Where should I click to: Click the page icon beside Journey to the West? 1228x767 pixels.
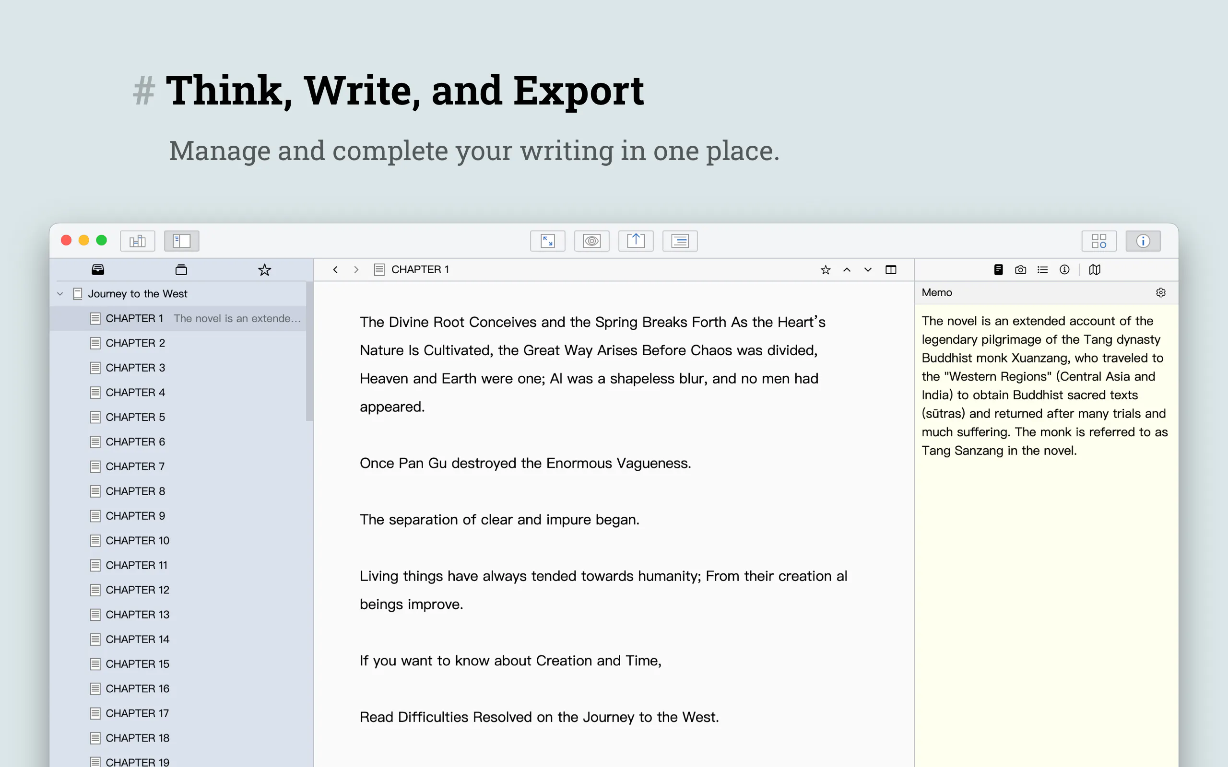coord(78,294)
